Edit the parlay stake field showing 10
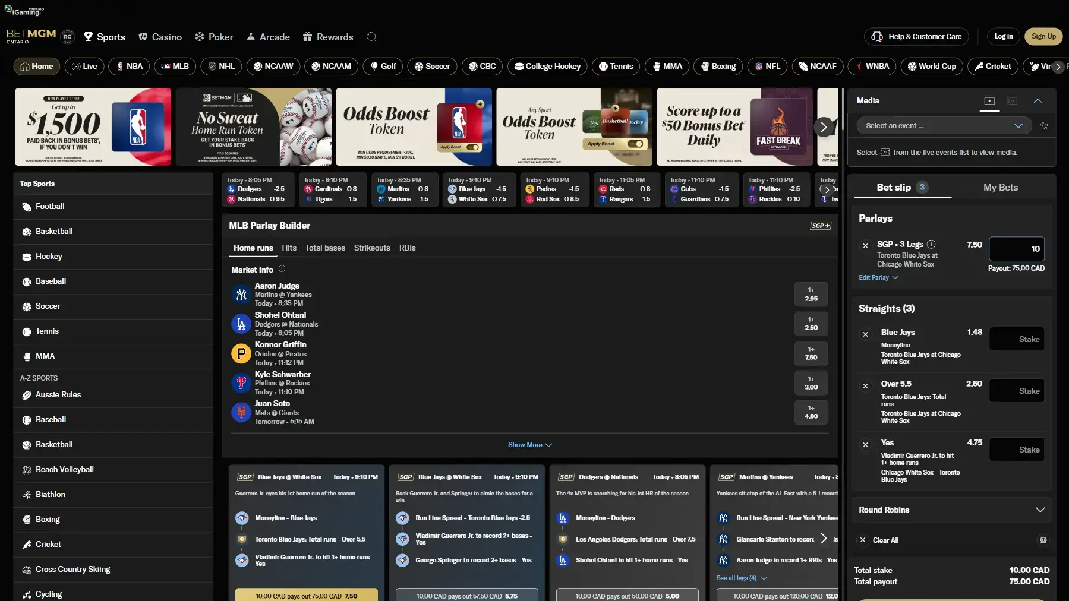 pos(1016,249)
